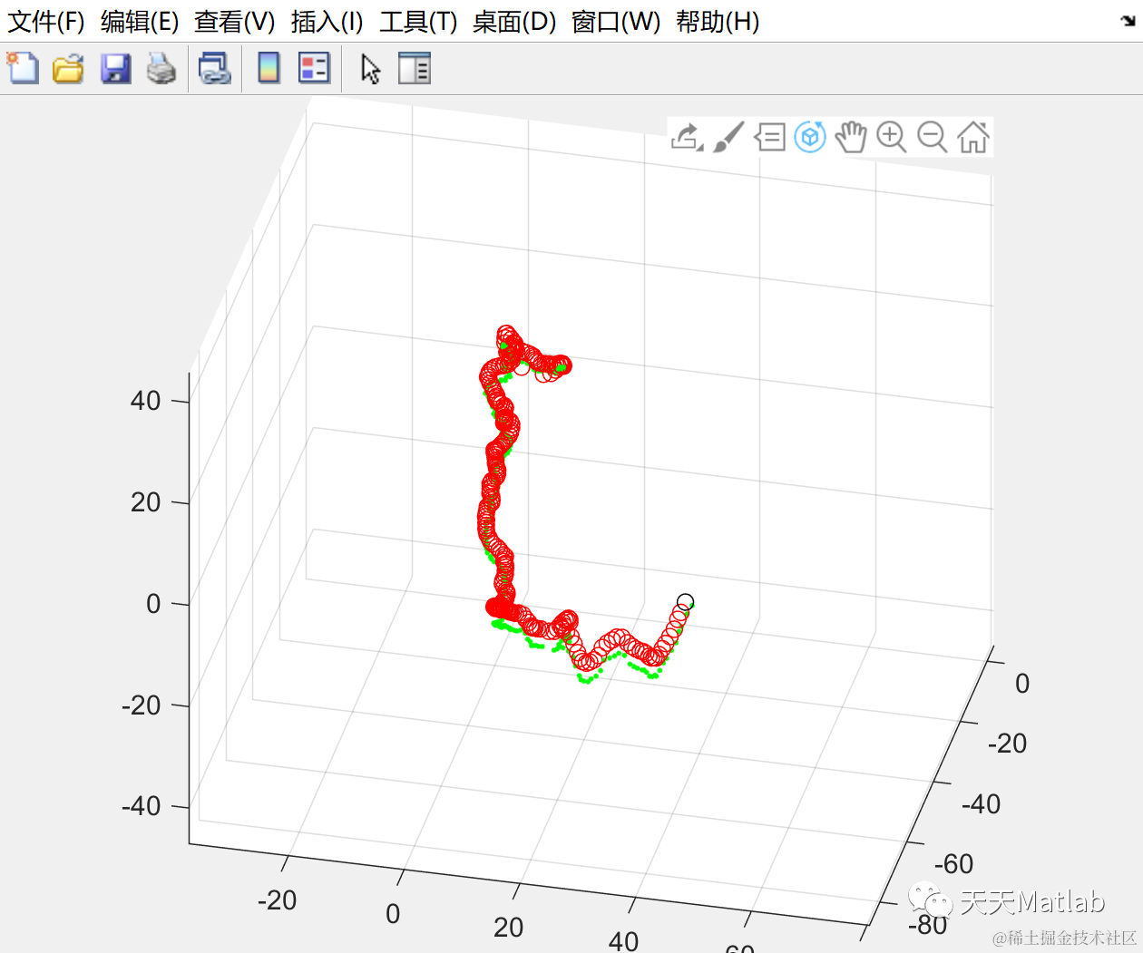Click the z-axis label 40
Viewport: 1143px width, 953px height.
(x=145, y=401)
